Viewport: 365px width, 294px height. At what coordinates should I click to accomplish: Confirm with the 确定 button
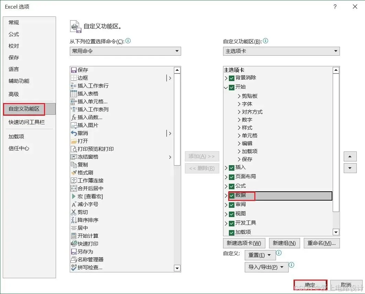(310, 285)
